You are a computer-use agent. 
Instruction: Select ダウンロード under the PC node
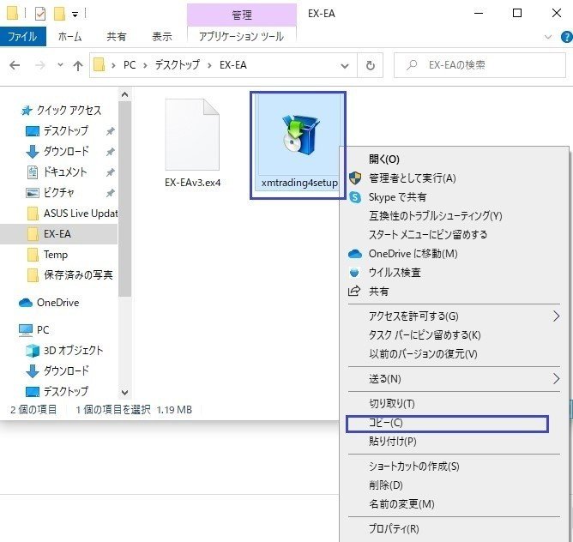[57, 371]
